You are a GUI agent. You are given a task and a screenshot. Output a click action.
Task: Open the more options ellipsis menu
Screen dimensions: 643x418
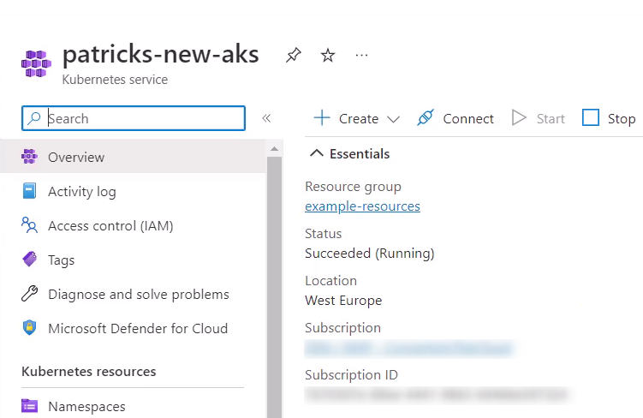point(361,55)
